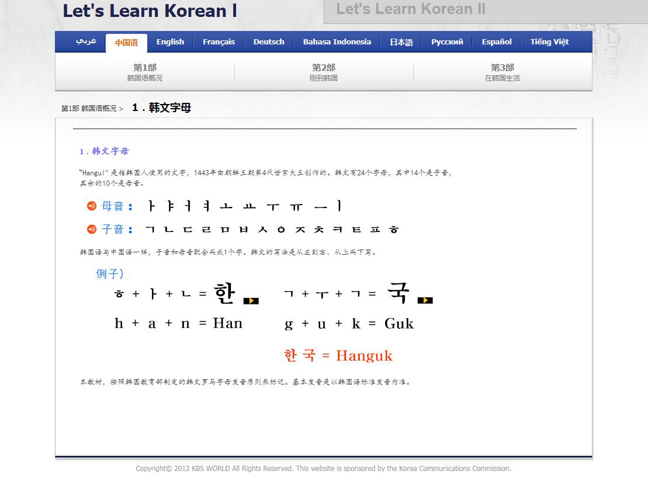Switch to the Русский language page
This screenshot has height=485, width=648.
(446, 41)
